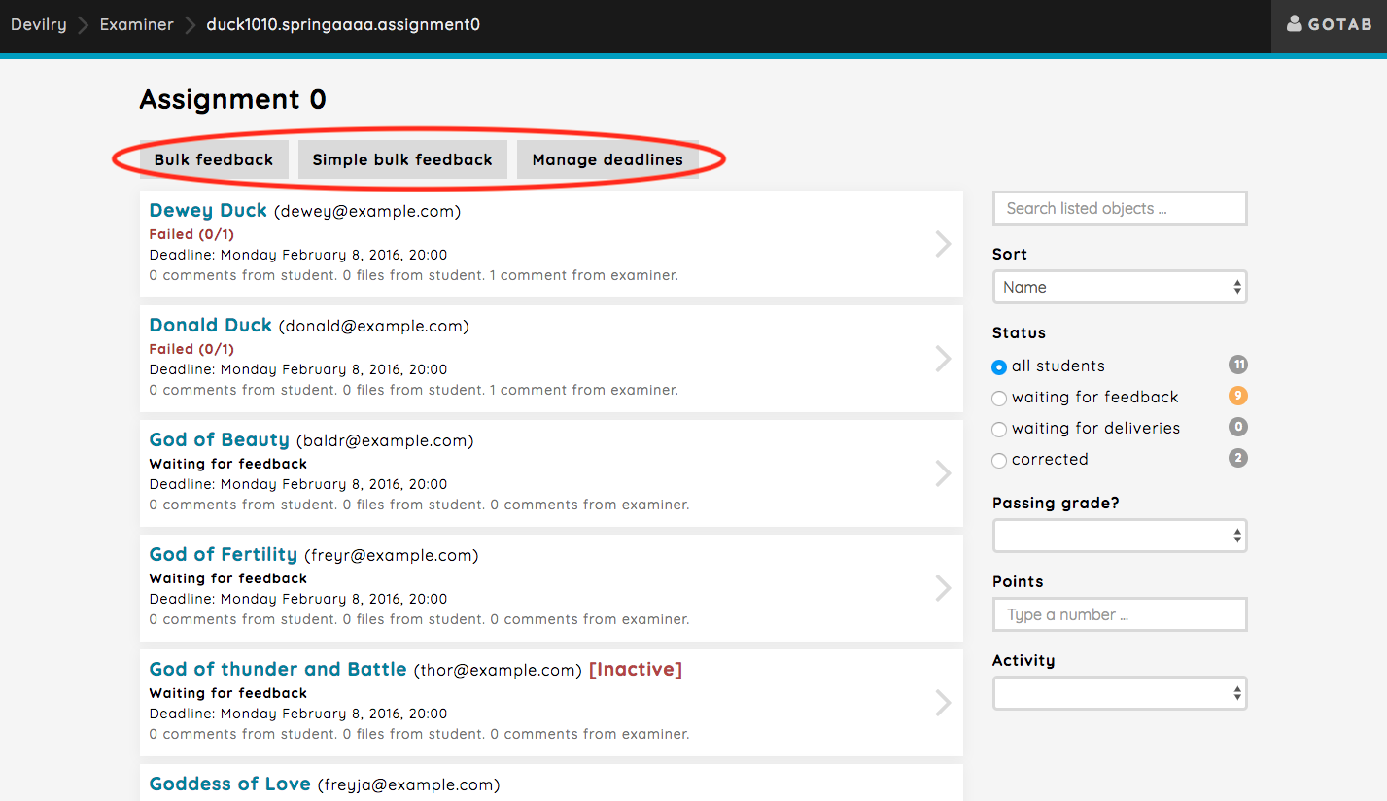Click the God of thunder row chevron
Viewport: 1387px width, 801px height.
[943, 703]
